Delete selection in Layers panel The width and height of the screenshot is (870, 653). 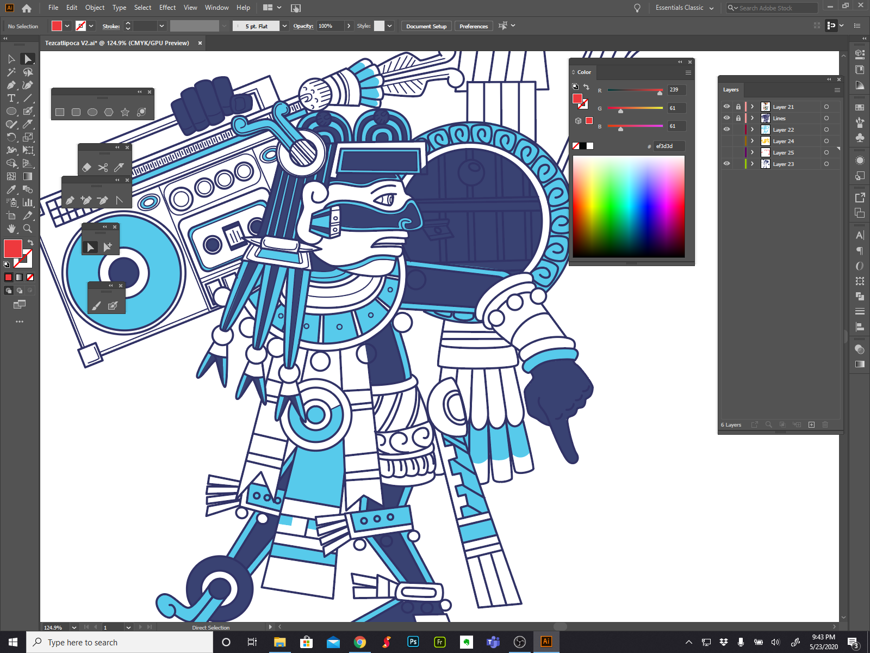click(825, 424)
